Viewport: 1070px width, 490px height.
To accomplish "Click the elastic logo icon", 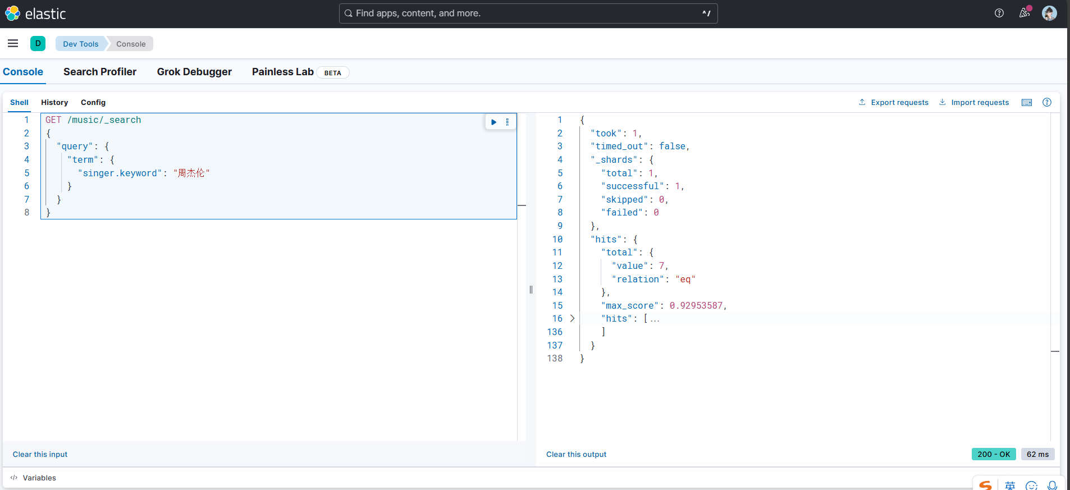I will click(x=12, y=13).
